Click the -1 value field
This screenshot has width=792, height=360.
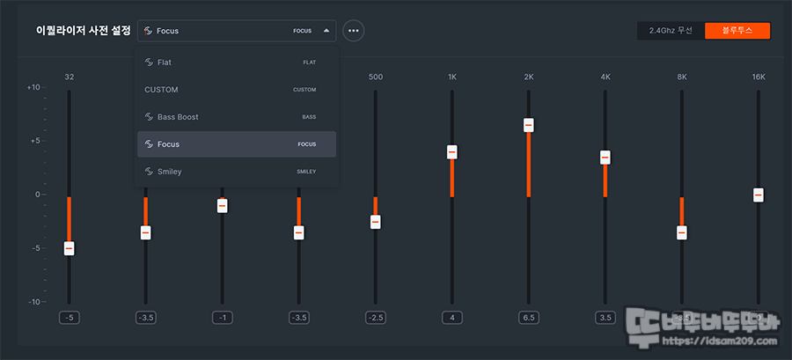[x=223, y=318]
